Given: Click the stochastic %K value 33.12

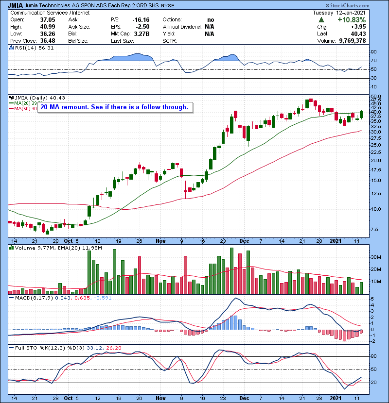Looking at the screenshot, I should (94, 348).
